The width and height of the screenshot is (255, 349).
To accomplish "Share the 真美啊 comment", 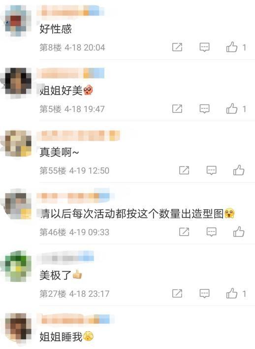I will pos(184,171).
